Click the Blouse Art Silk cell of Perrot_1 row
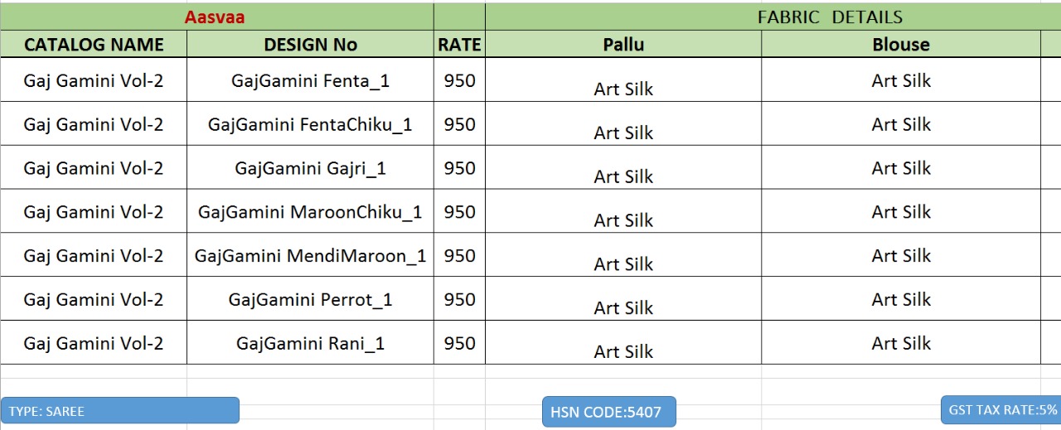This screenshot has height=430, width=1061. 901,300
